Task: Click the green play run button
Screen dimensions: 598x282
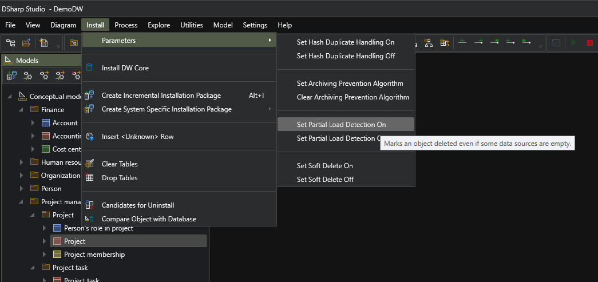Action: [573, 43]
